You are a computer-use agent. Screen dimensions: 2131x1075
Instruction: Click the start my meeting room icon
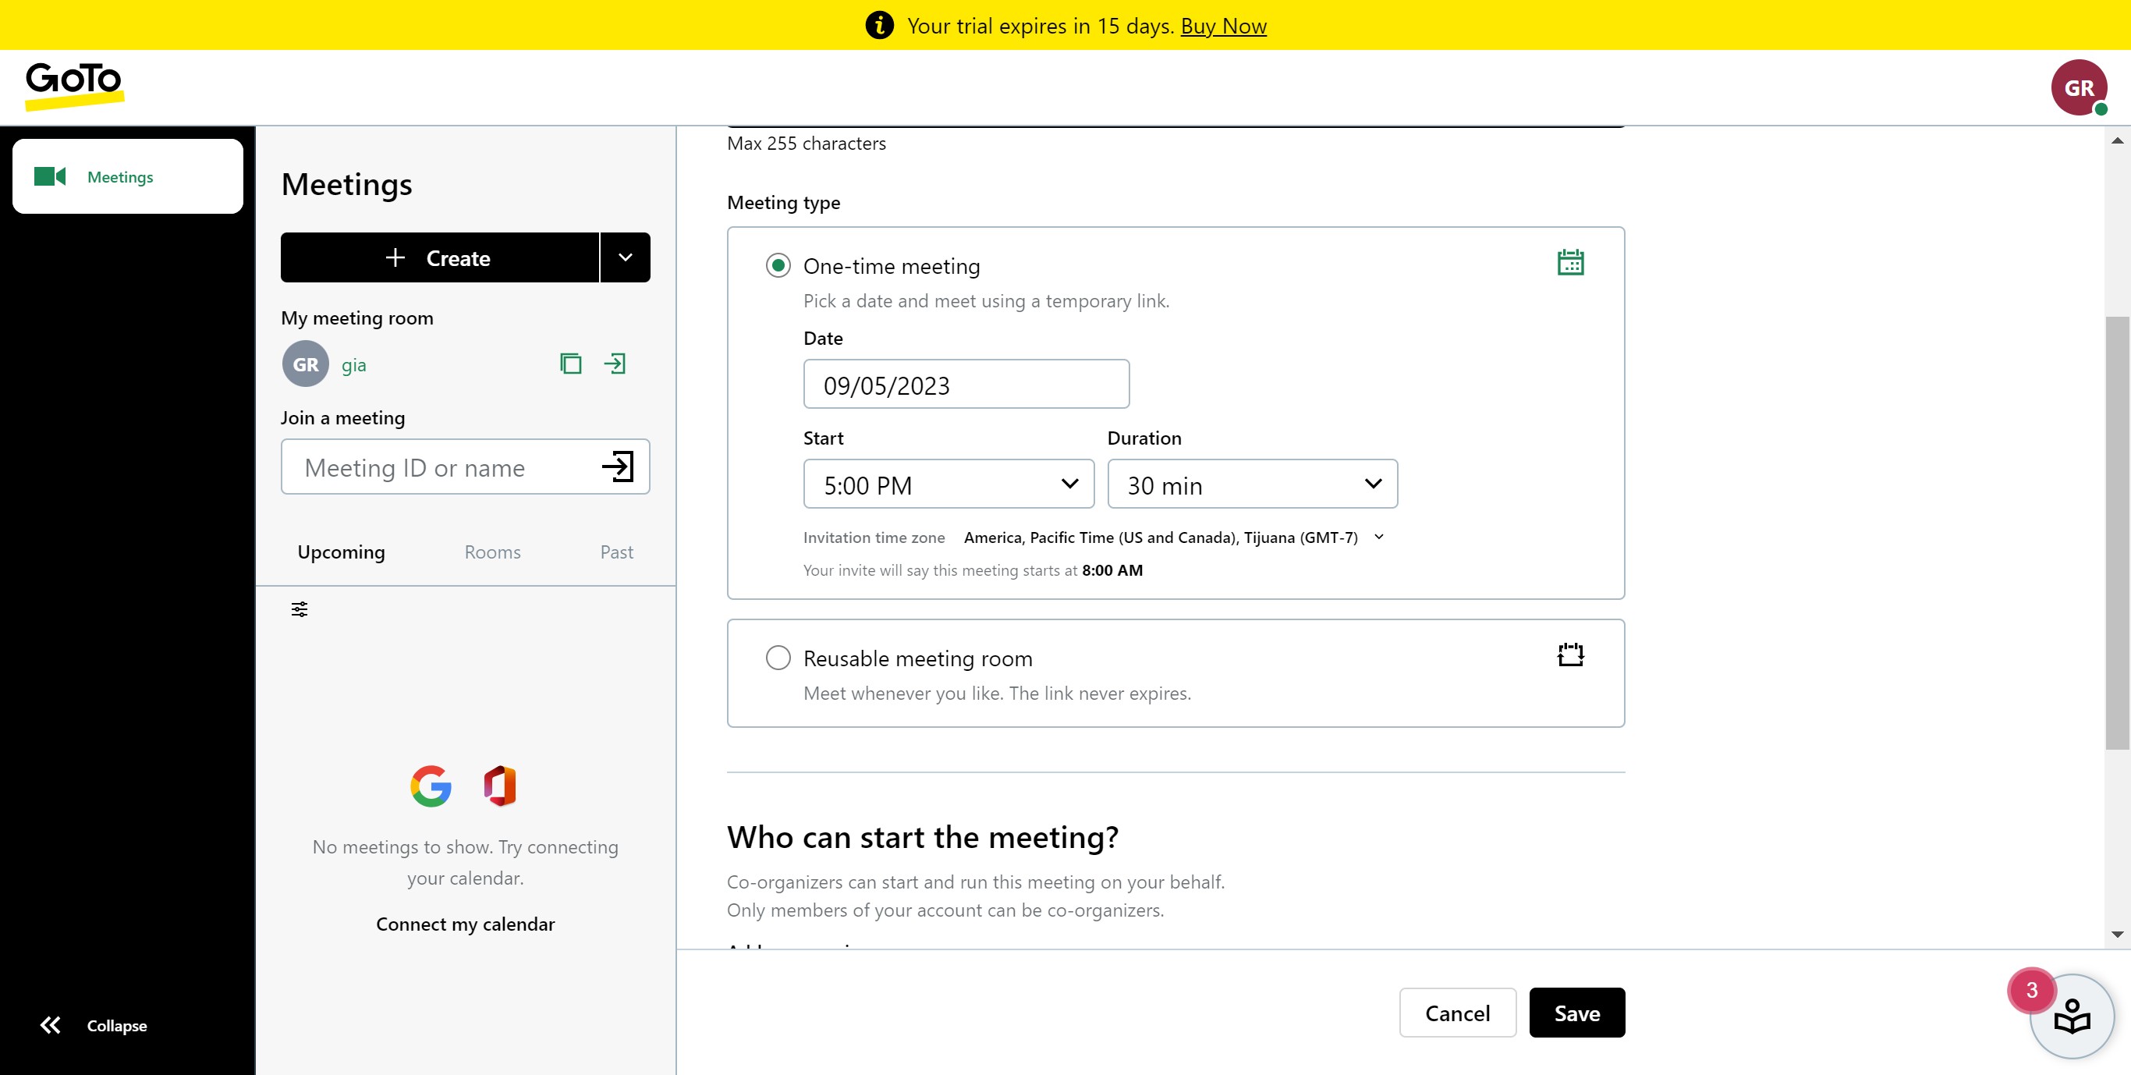tap(615, 364)
